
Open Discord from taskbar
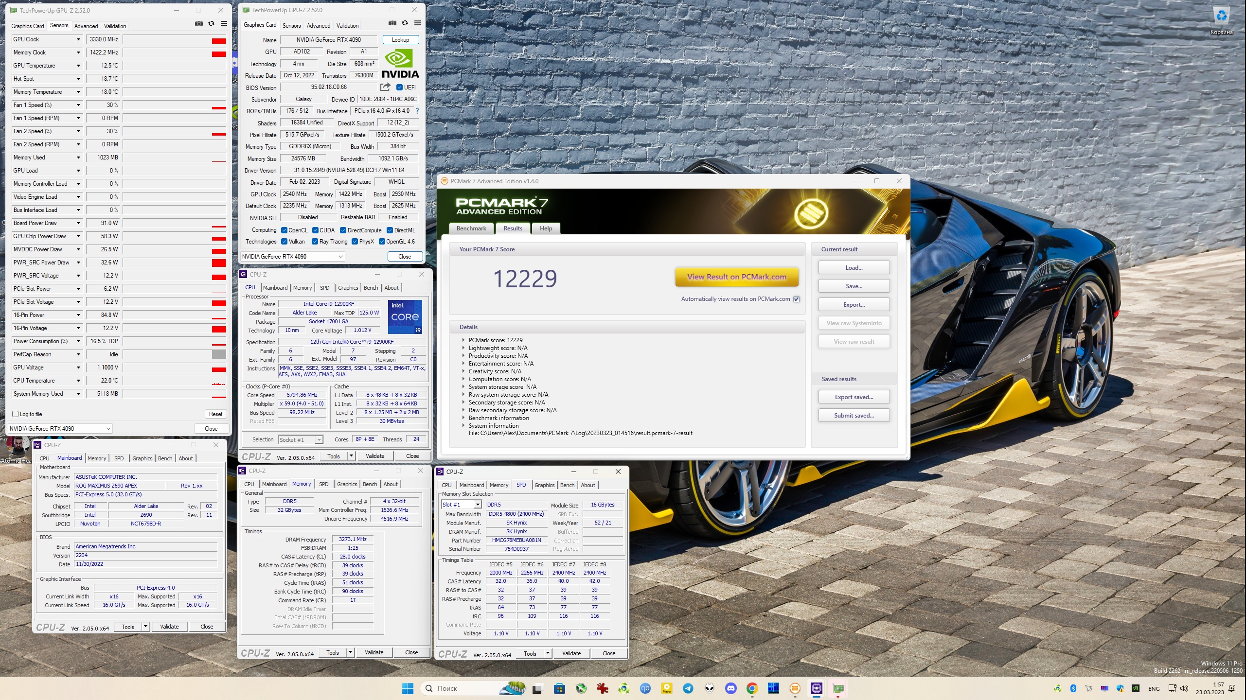point(730,688)
